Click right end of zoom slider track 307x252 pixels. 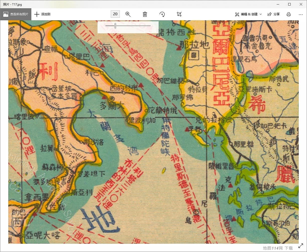pos(150,26)
